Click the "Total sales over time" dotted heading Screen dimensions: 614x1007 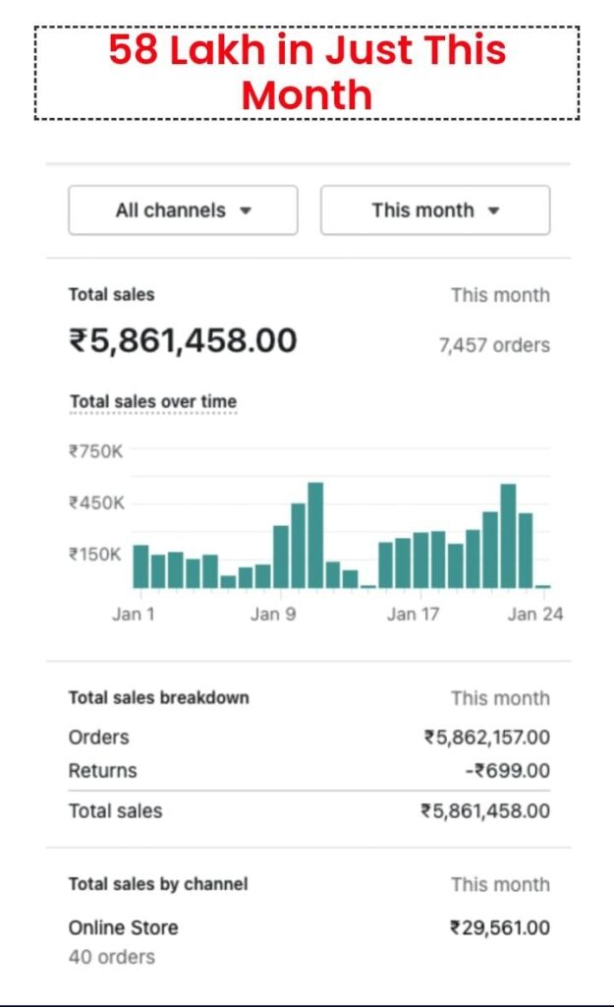pyautogui.click(x=152, y=401)
